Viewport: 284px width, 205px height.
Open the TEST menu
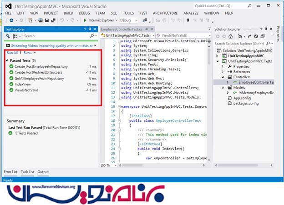click(x=143, y=13)
